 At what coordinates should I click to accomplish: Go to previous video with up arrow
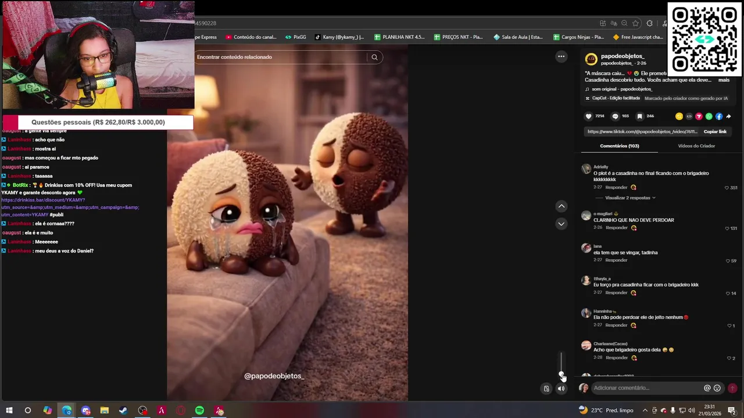(561, 206)
